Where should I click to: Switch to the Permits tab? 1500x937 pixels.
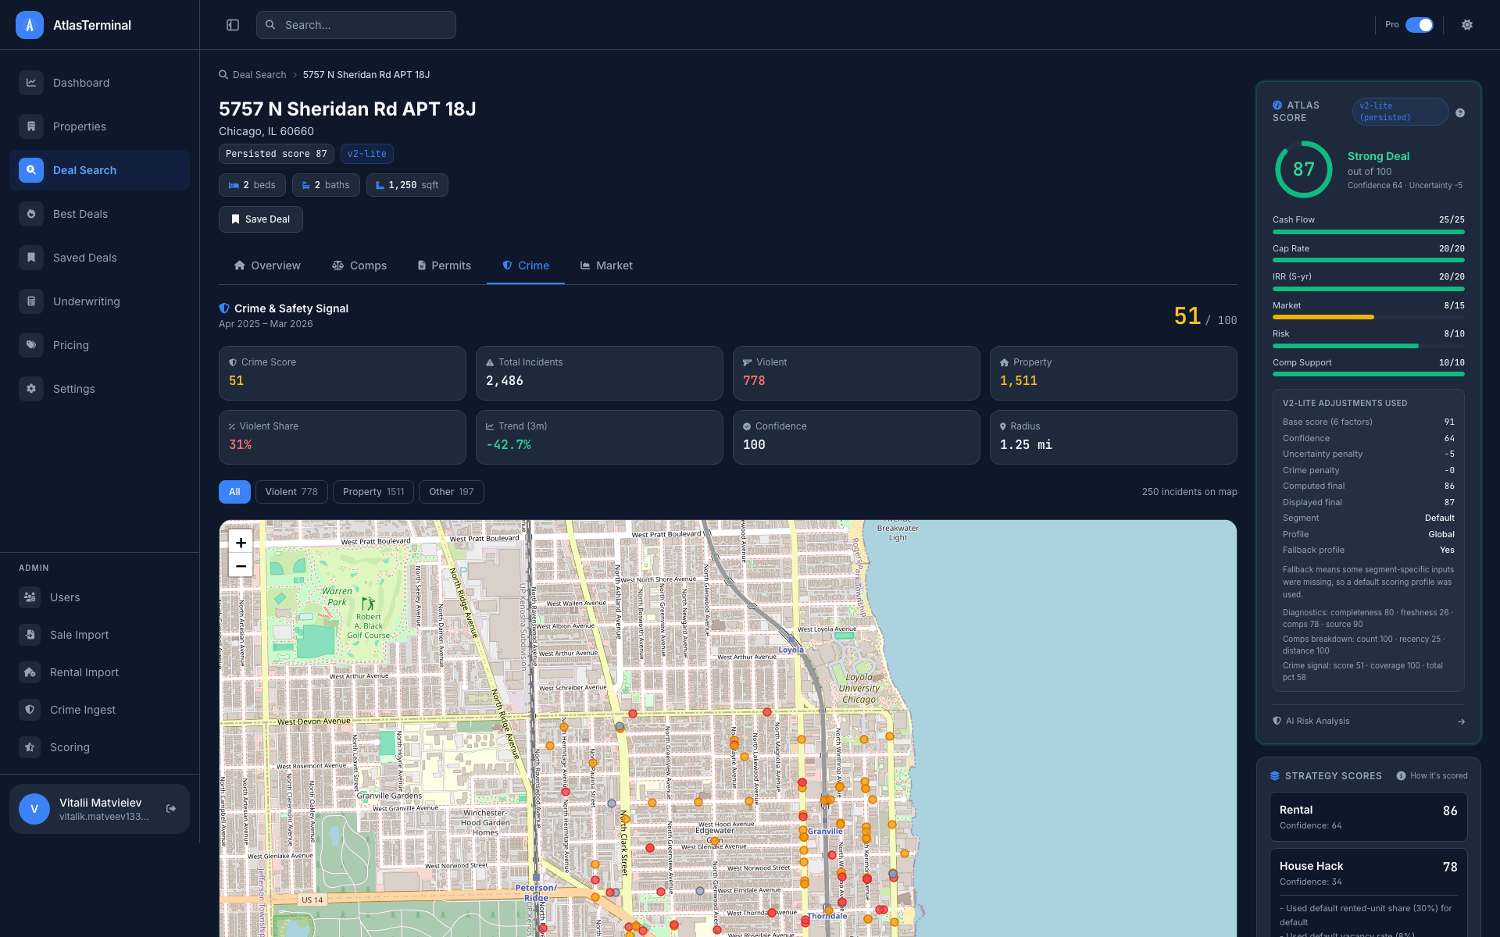445,265
